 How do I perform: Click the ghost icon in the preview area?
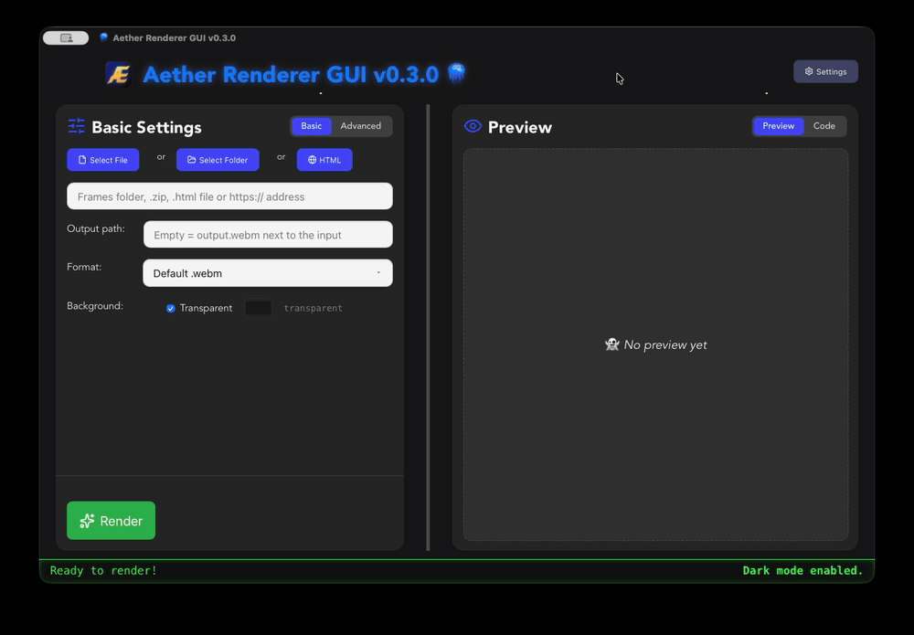coord(612,344)
